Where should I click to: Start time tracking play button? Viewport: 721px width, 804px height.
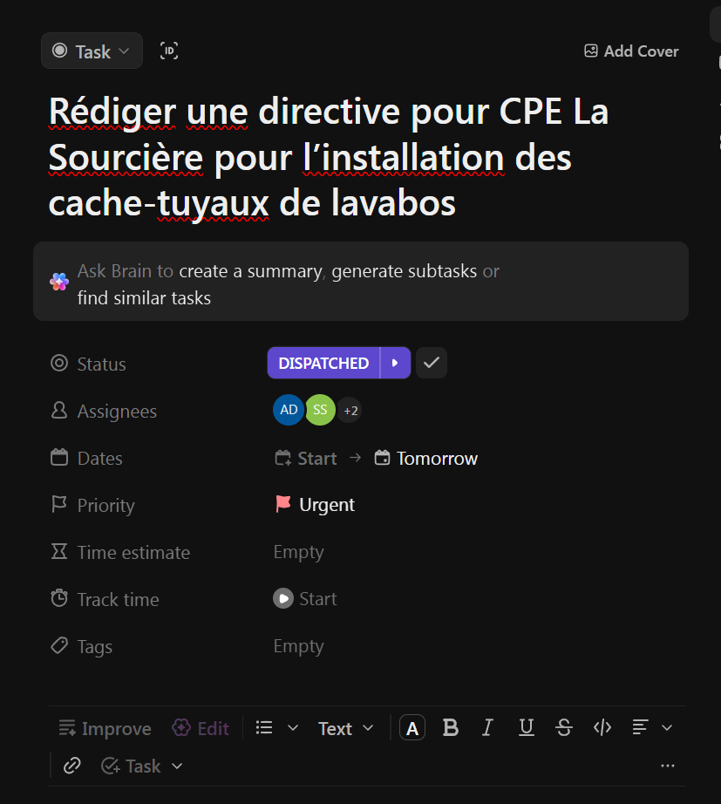tap(282, 599)
